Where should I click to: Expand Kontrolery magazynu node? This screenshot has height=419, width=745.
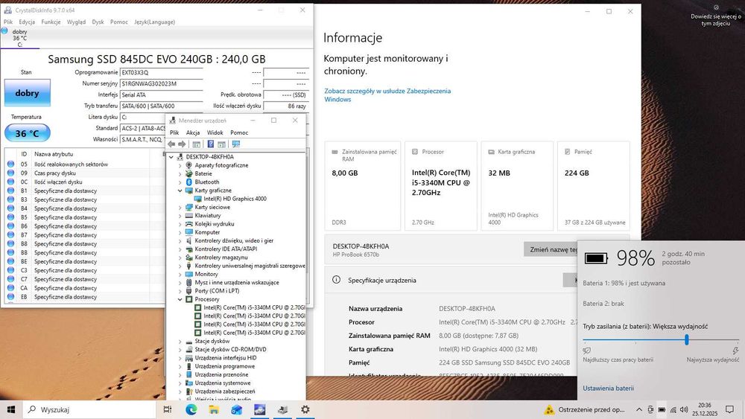tap(180, 258)
